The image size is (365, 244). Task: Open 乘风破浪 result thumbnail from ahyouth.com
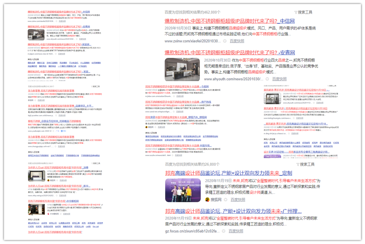coord(272,98)
